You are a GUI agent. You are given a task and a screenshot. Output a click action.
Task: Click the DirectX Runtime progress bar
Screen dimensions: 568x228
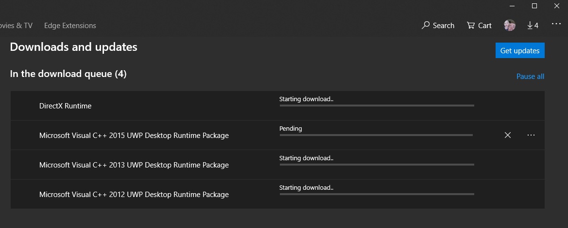(377, 106)
